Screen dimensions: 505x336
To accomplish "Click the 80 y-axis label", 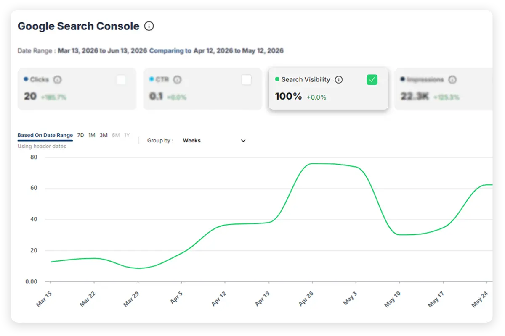I will click(34, 157).
